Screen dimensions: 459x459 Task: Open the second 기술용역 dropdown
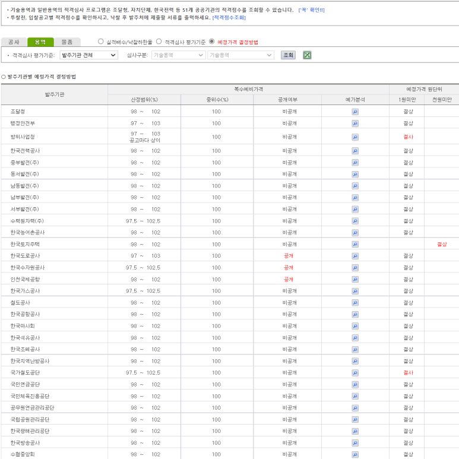click(x=240, y=55)
